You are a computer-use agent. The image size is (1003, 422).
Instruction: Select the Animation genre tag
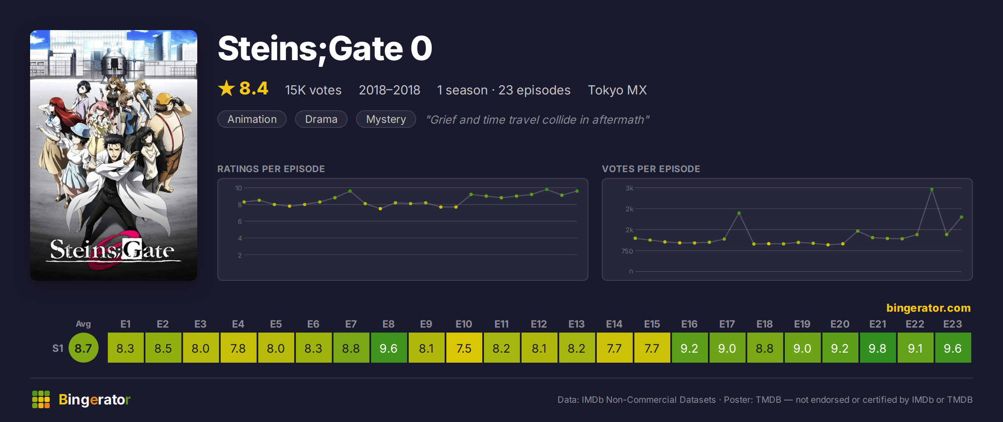point(252,119)
